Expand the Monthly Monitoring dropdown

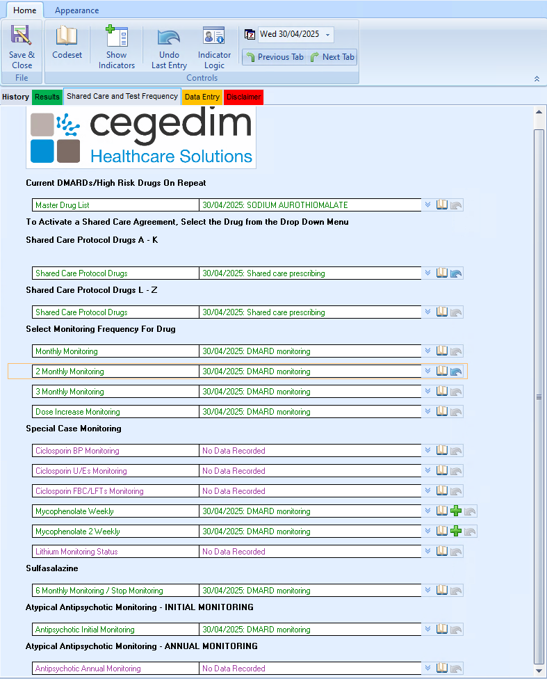coord(427,351)
